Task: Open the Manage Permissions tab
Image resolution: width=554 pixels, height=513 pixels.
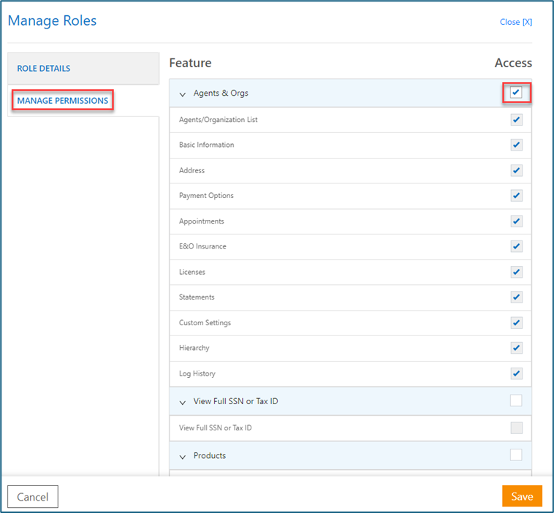Action: pyautogui.click(x=63, y=101)
